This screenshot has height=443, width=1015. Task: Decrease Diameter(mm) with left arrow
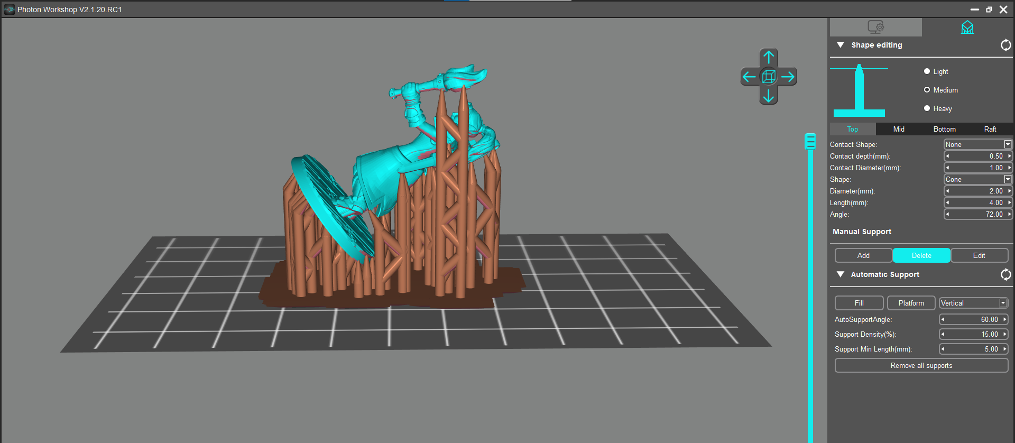pos(947,191)
